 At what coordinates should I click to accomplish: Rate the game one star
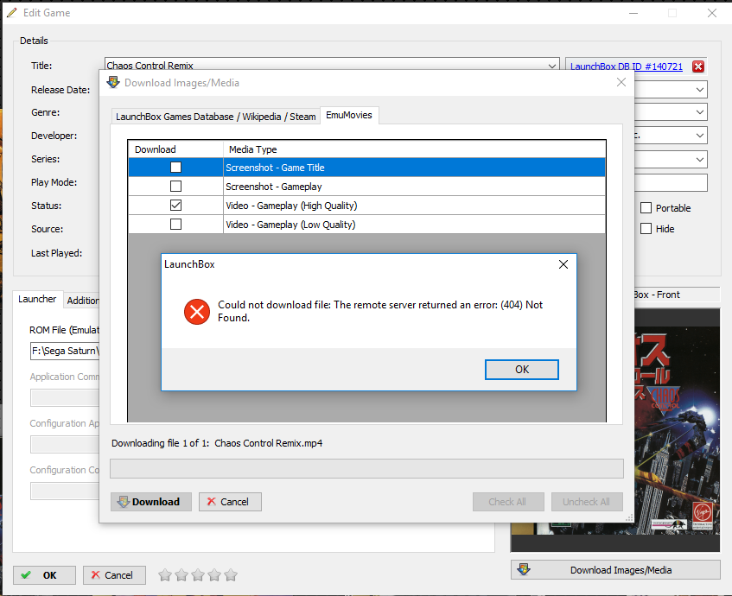(x=165, y=575)
